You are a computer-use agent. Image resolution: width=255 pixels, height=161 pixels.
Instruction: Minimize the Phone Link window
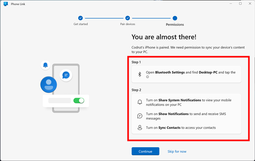point(231,4)
